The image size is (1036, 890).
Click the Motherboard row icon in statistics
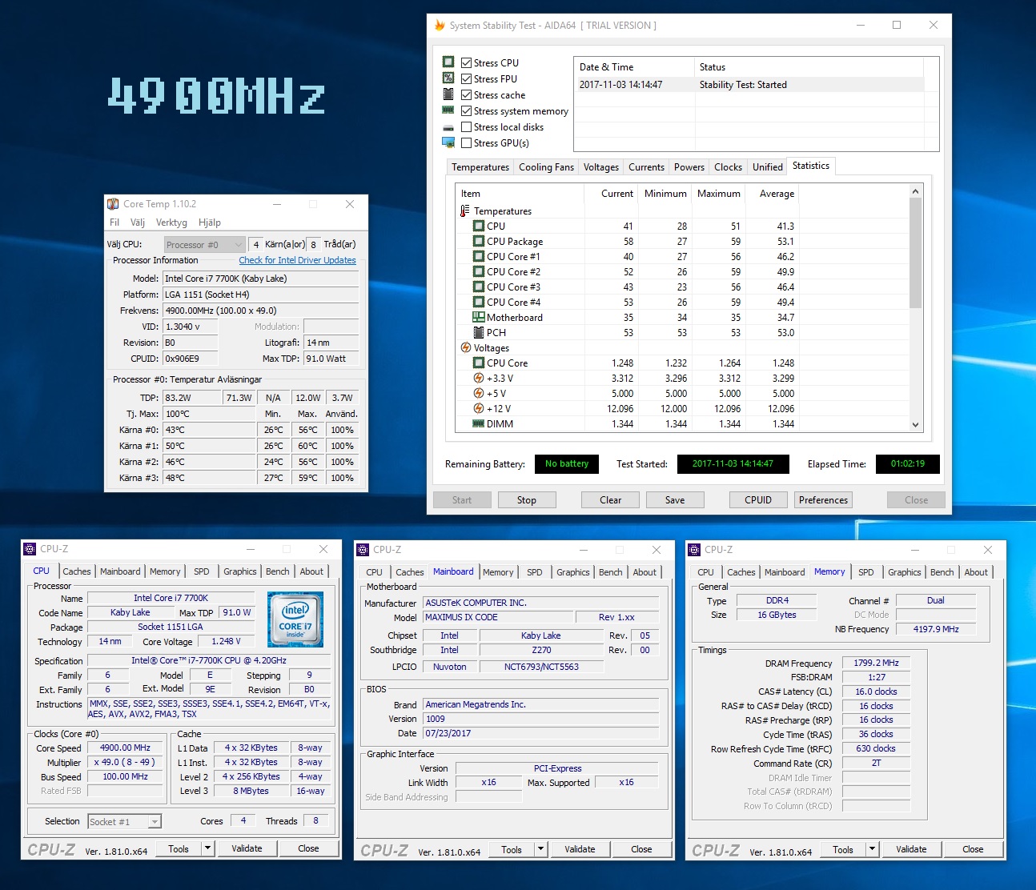click(x=479, y=318)
